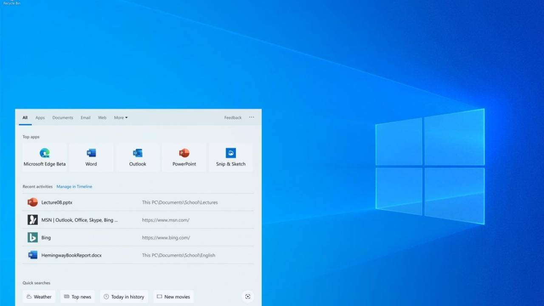
Task: Click the MSN globe icon in Recent activities
Action: (x=33, y=220)
